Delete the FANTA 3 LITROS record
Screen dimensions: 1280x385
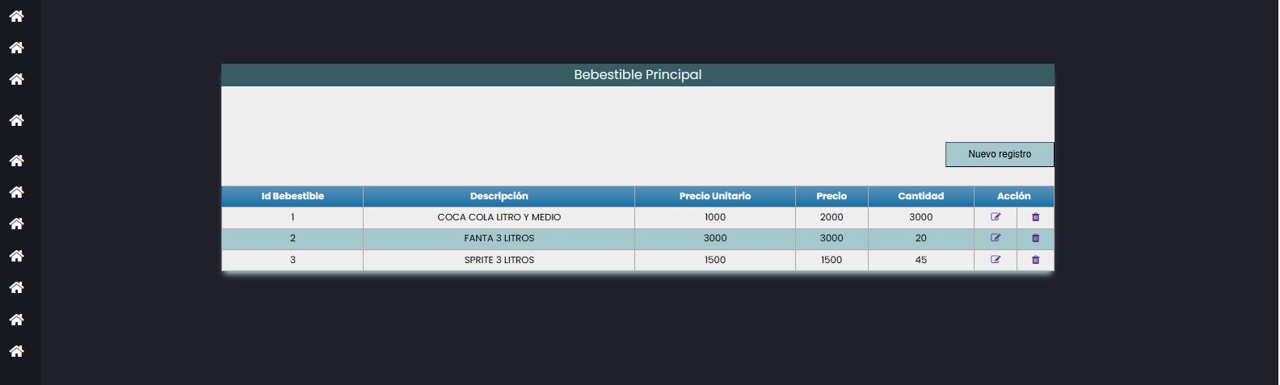tap(1036, 238)
